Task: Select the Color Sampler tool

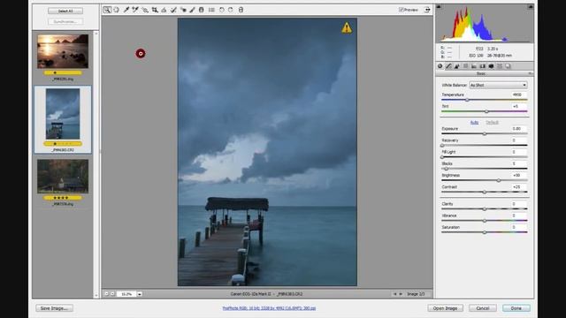Action: [x=135, y=10]
